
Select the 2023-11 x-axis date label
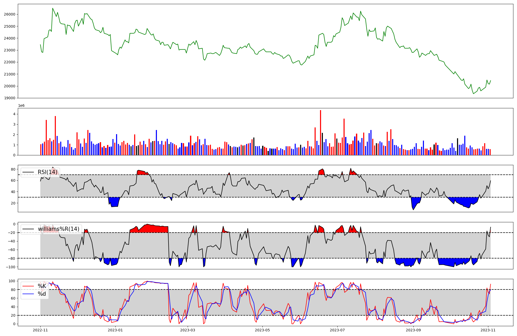pyautogui.click(x=488, y=330)
